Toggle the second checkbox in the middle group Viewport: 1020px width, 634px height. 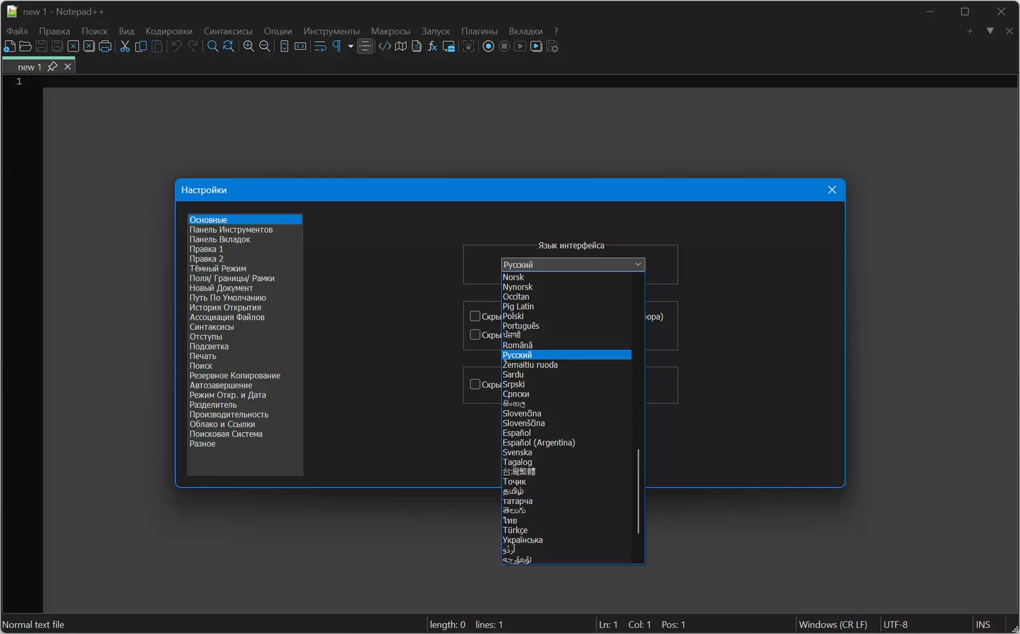click(x=475, y=335)
